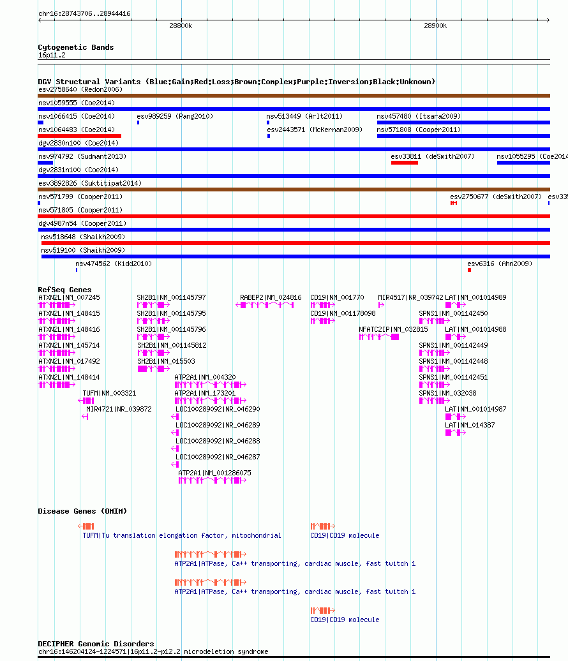Click the chr16:28743706..28944416 region label

pyautogui.click(x=84, y=13)
